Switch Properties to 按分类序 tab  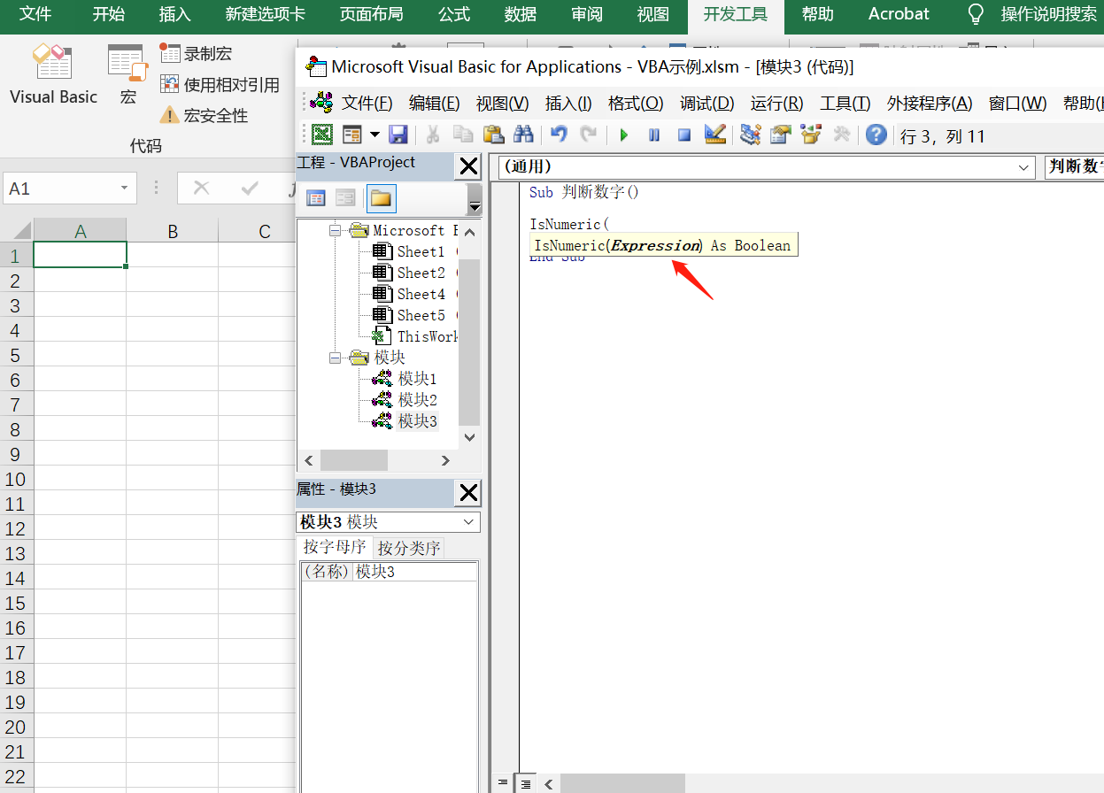[407, 547]
